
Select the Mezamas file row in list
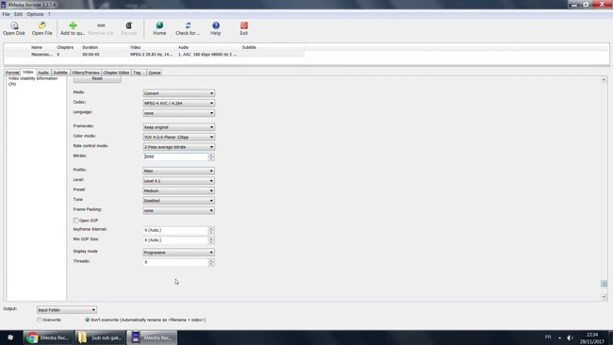pos(154,55)
